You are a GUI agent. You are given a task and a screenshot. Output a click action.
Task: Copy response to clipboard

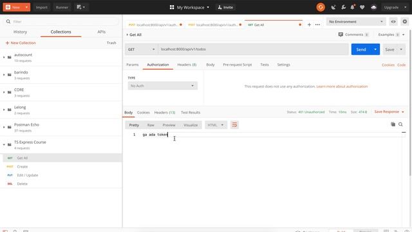pos(393,124)
